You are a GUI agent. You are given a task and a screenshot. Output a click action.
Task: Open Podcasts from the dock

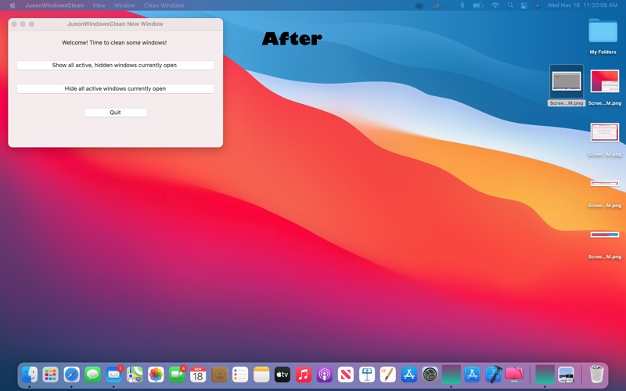325,375
